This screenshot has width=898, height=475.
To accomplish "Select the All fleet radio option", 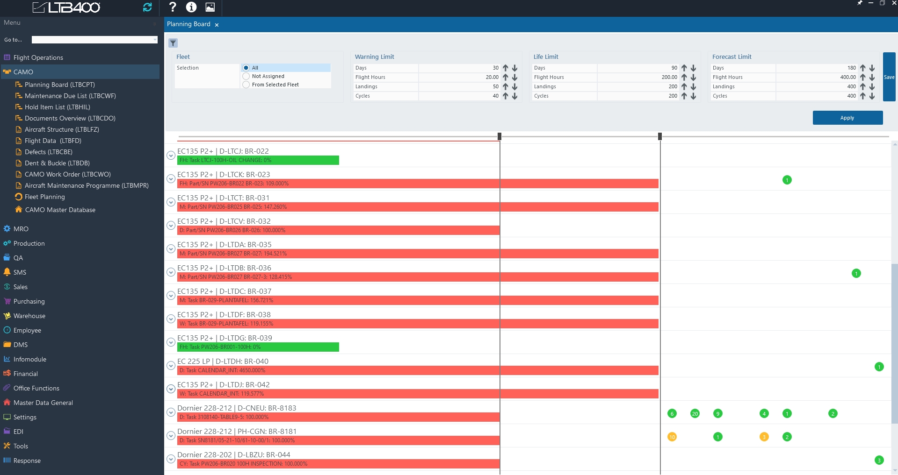I will coord(246,68).
